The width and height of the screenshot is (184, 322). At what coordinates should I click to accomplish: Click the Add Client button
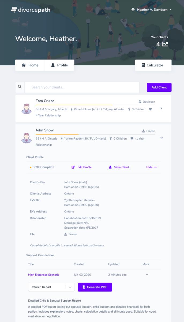click(159, 87)
